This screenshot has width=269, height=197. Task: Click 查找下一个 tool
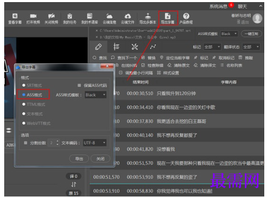[124, 58]
